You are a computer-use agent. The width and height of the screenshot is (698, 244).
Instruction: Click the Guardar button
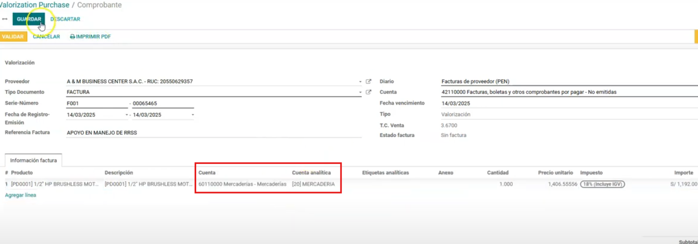(29, 19)
